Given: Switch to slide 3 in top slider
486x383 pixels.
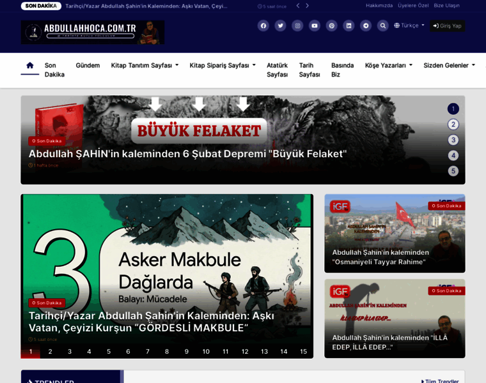Looking at the screenshot, I should pos(453,140).
